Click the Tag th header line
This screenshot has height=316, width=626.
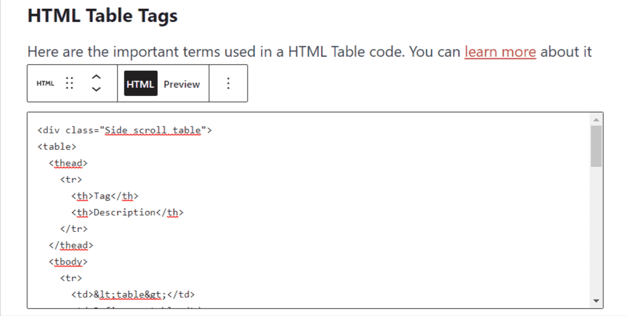[x=105, y=196]
